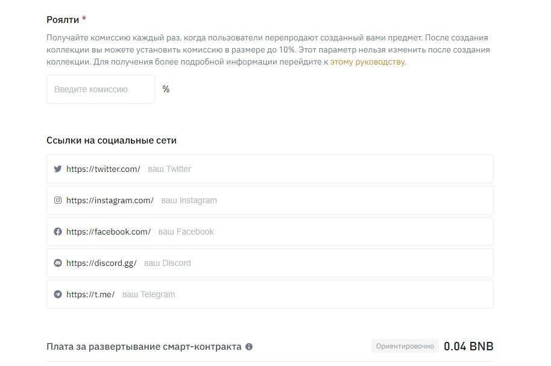Click inside the Введите комиссию field
551x366 pixels.
click(99, 89)
